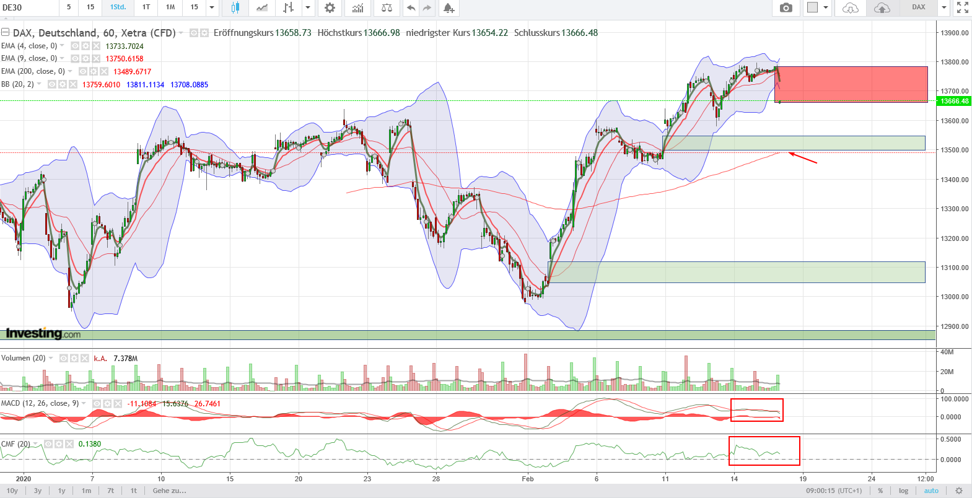Screen dimensions: 972x498
Task: Open layout selection dropdown arrow
Action: tap(826, 7)
